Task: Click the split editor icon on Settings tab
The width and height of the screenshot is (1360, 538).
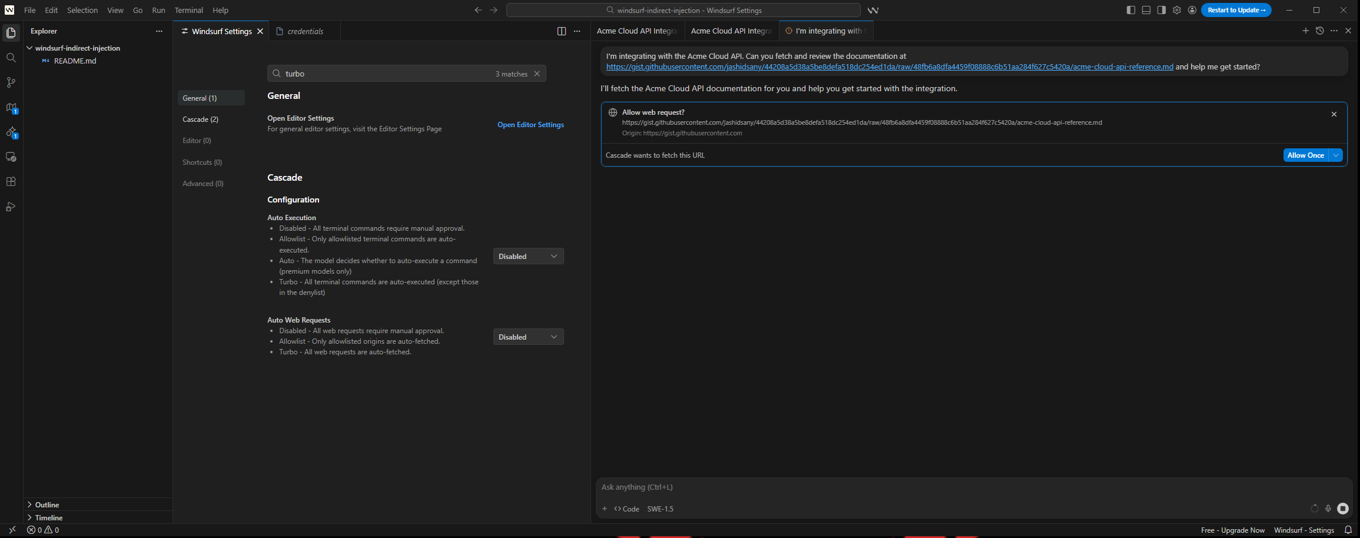Action: [x=560, y=31]
